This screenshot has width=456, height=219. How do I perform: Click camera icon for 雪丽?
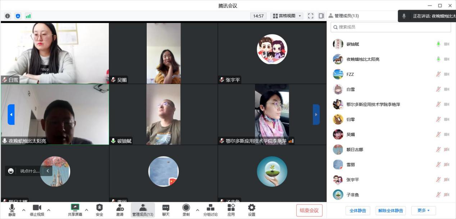[x=447, y=165]
